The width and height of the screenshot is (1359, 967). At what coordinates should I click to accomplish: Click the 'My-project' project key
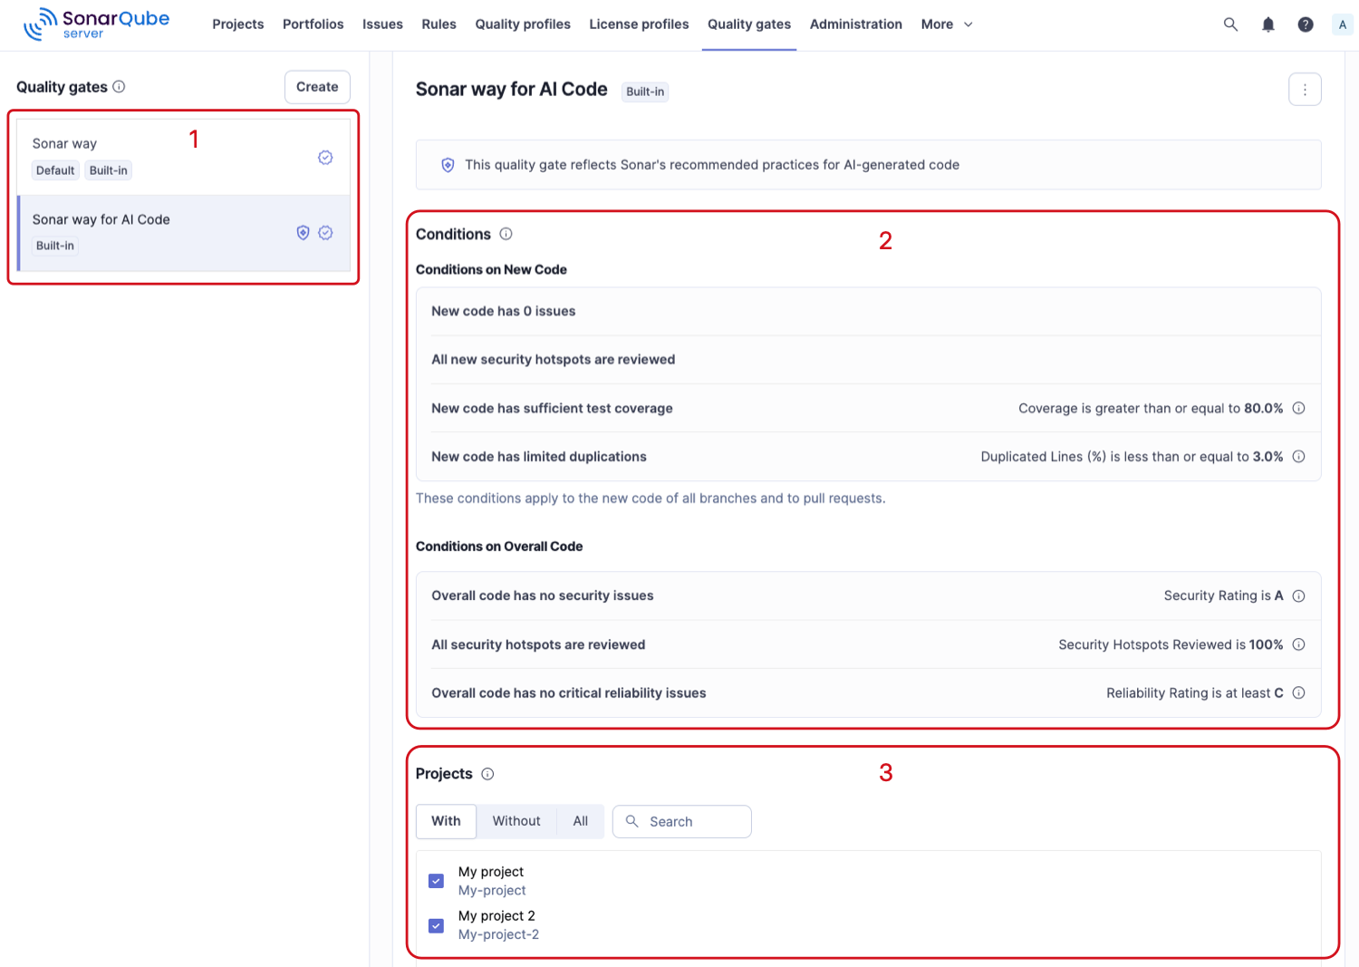[492, 891]
